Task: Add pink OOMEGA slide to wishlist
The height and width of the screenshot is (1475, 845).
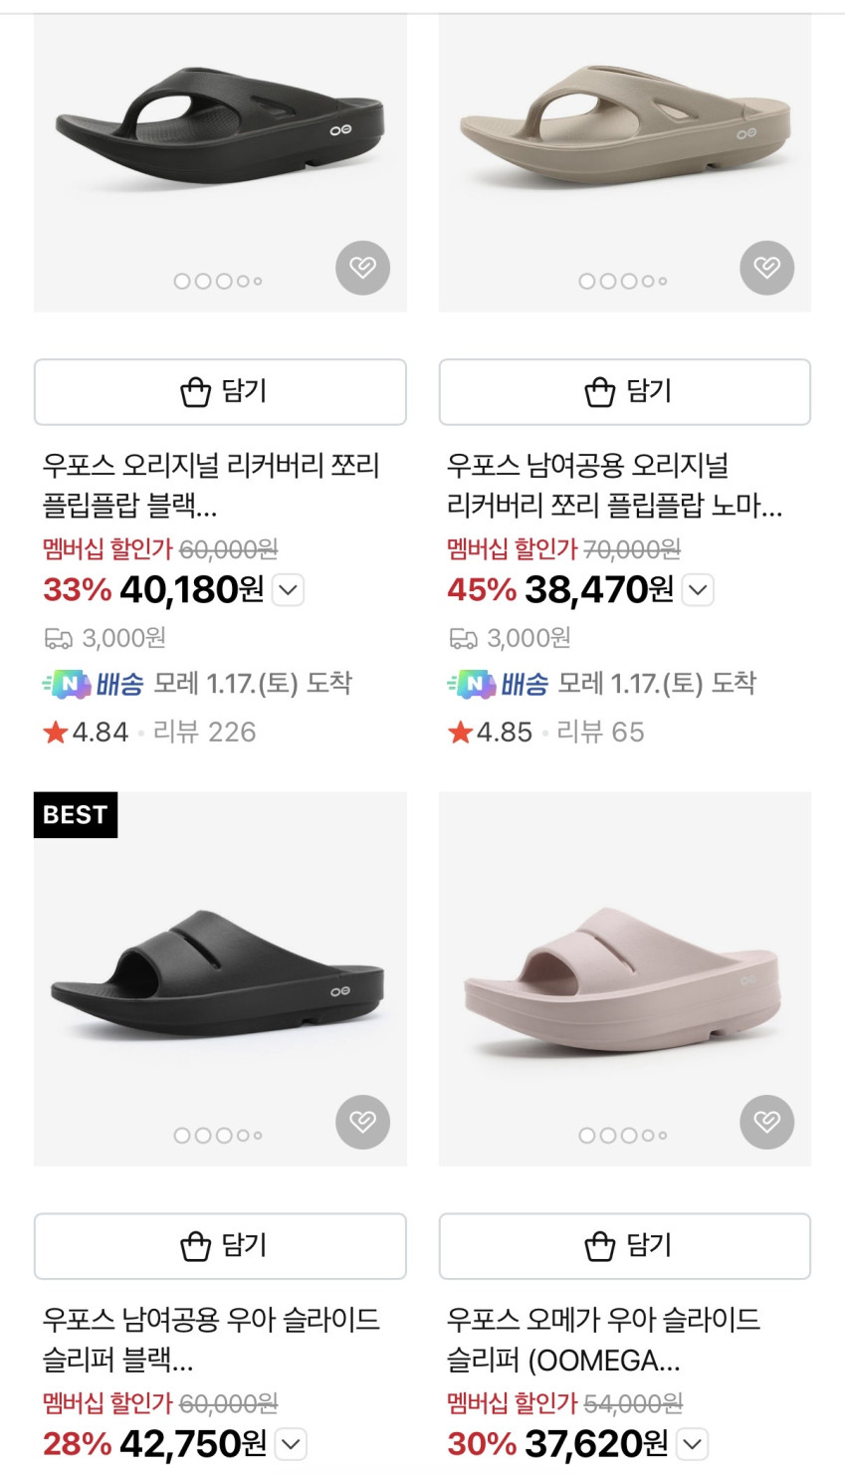Action: pyautogui.click(x=766, y=1122)
